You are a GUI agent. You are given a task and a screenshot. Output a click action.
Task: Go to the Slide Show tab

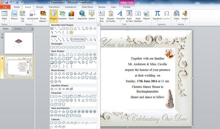(87, 7)
